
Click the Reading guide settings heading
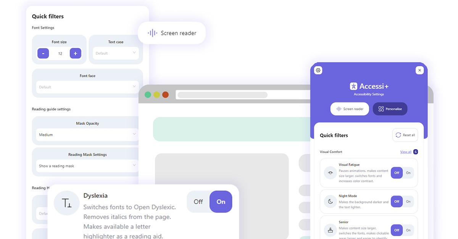(x=51, y=109)
